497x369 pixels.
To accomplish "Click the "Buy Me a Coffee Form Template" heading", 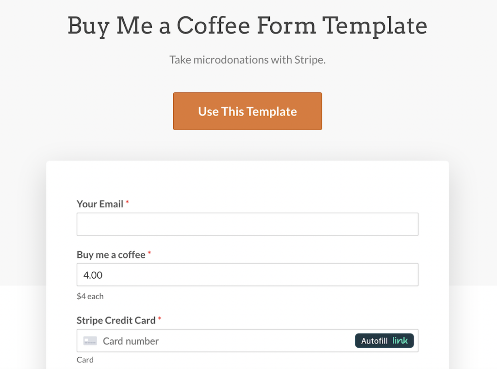I will pos(247,26).
